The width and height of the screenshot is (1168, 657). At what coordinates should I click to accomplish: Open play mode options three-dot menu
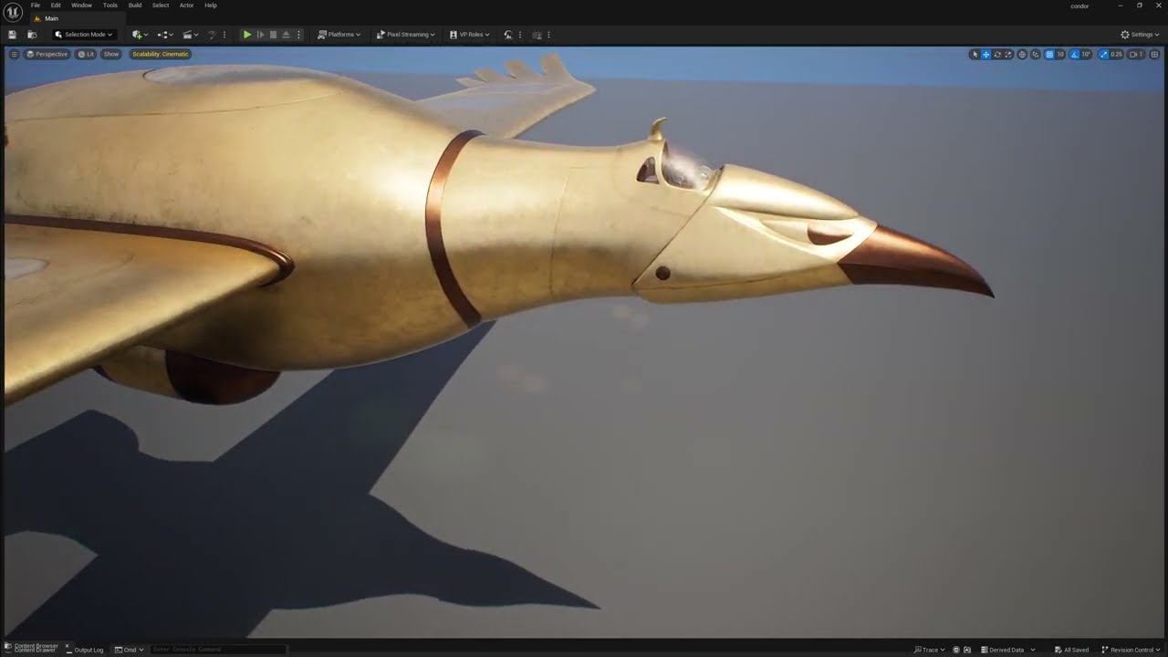point(298,35)
